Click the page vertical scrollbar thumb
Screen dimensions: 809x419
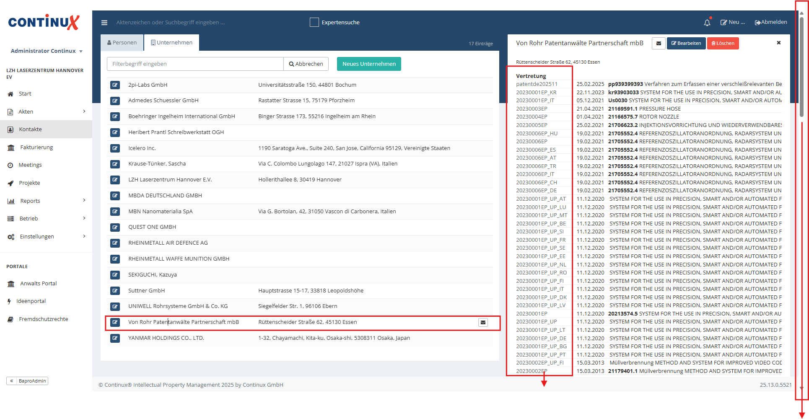pyautogui.click(x=801, y=67)
